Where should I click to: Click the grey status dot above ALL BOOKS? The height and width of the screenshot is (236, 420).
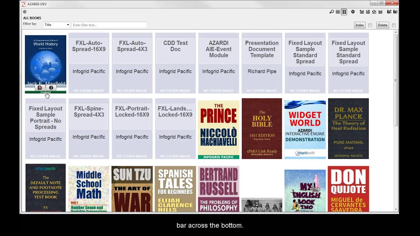coord(25,12)
